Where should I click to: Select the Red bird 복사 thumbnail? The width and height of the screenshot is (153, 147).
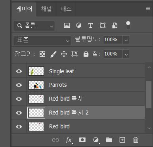click(x=36, y=99)
